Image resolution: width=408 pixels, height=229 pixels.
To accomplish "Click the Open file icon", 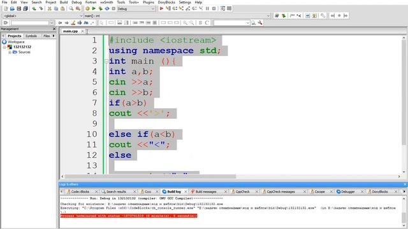I will (12, 8).
